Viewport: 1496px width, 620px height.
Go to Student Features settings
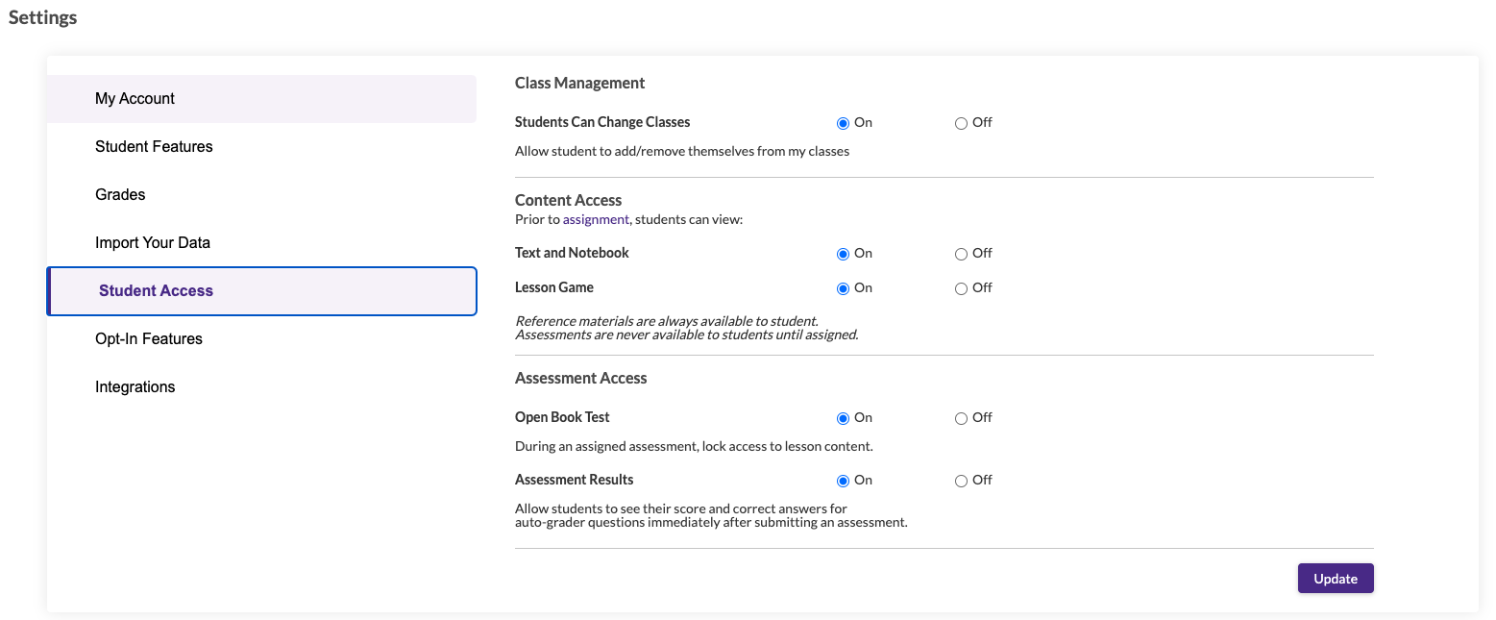[x=154, y=146]
